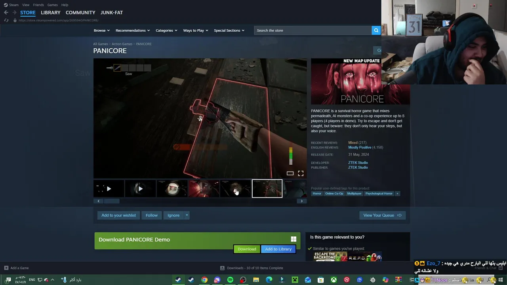This screenshot has height=285, width=507.
Task: Open the JUNK-FAT profile tab
Action: pyautogui.click(x=112, y=13)
